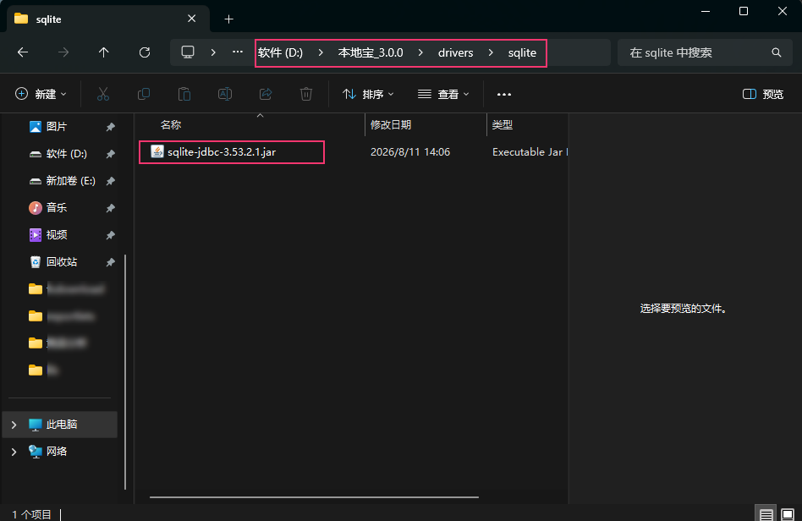Sort by the 名称 column header

tap(171, 125)
